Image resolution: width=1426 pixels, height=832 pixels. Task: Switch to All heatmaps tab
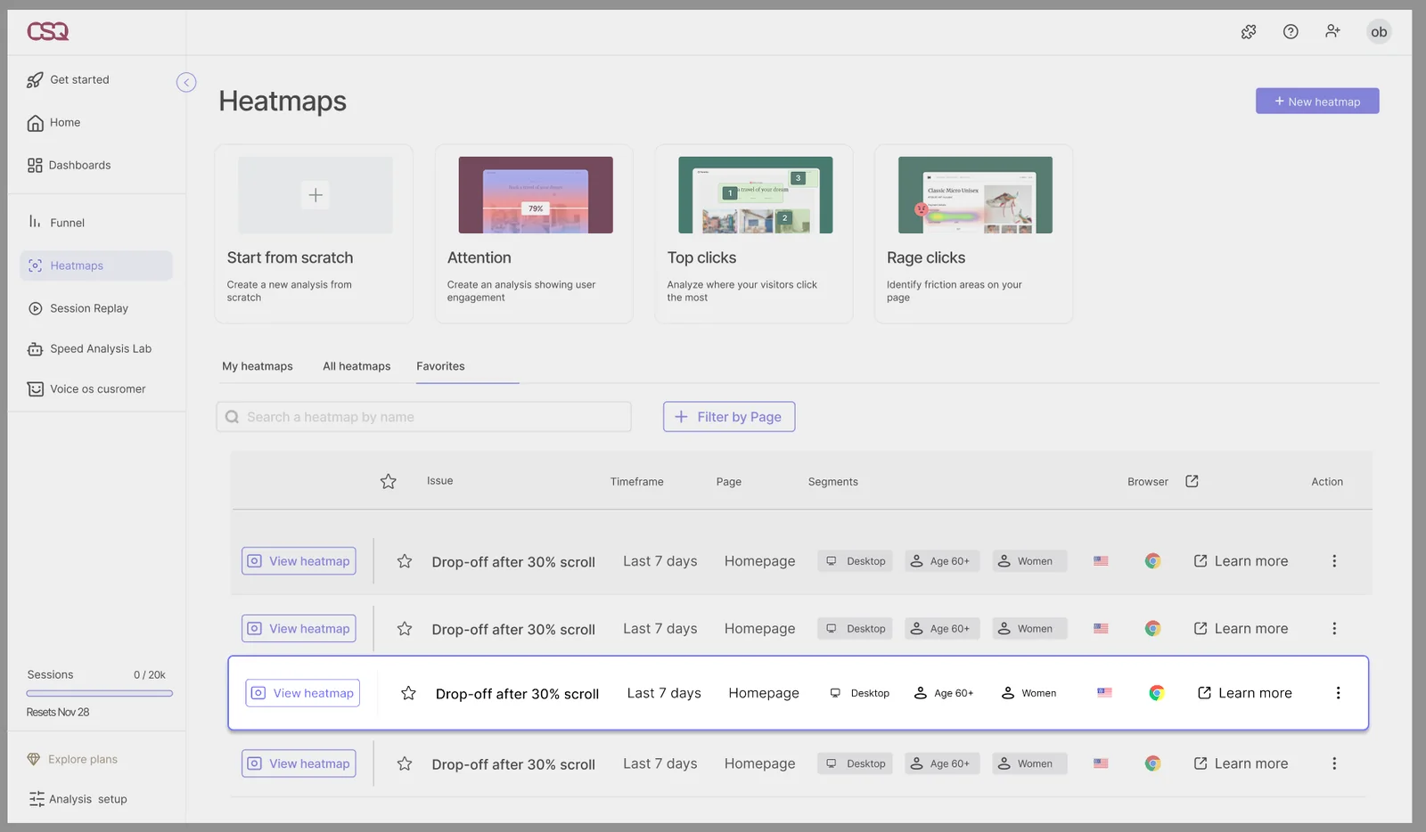click(x=356, y=366)
